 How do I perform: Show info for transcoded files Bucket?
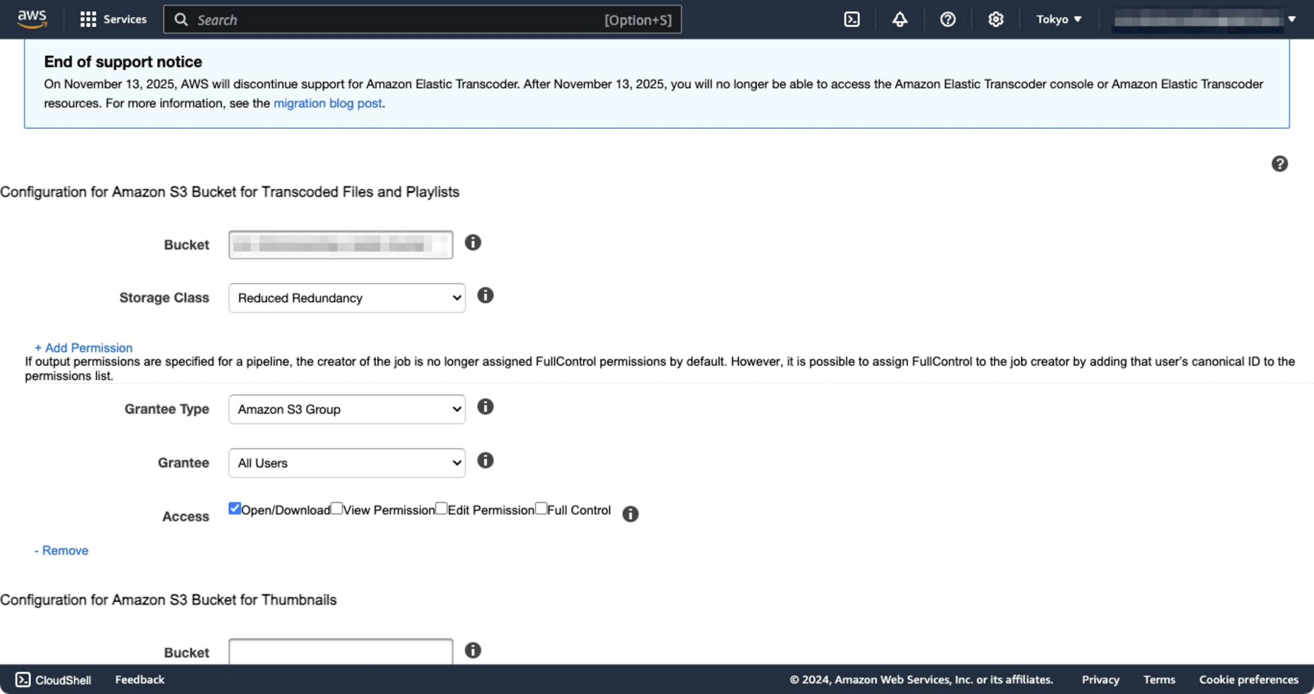[472, 242]
